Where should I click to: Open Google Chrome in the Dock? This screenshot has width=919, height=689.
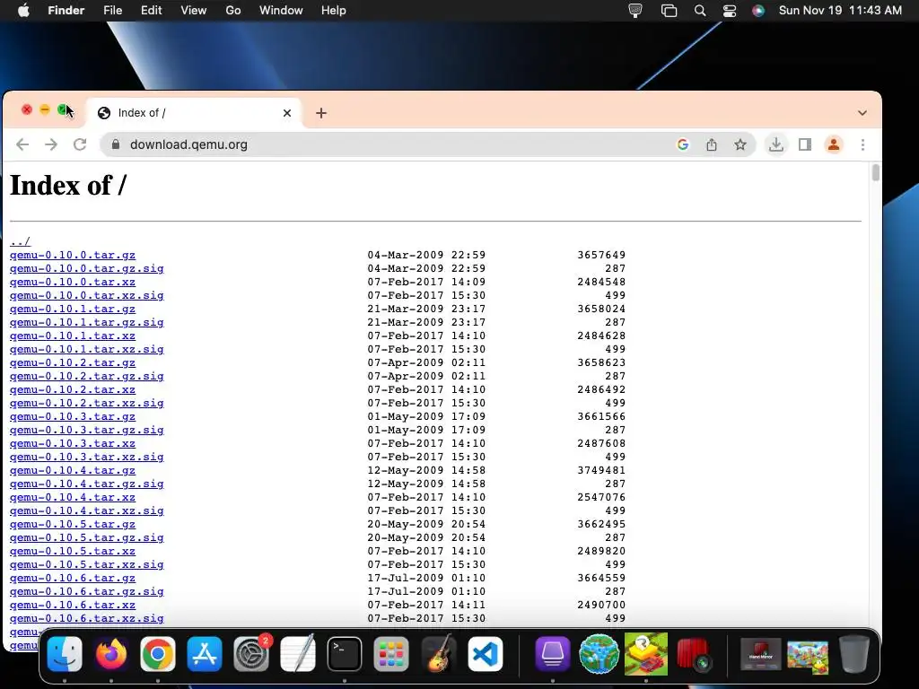click(158, 654)
